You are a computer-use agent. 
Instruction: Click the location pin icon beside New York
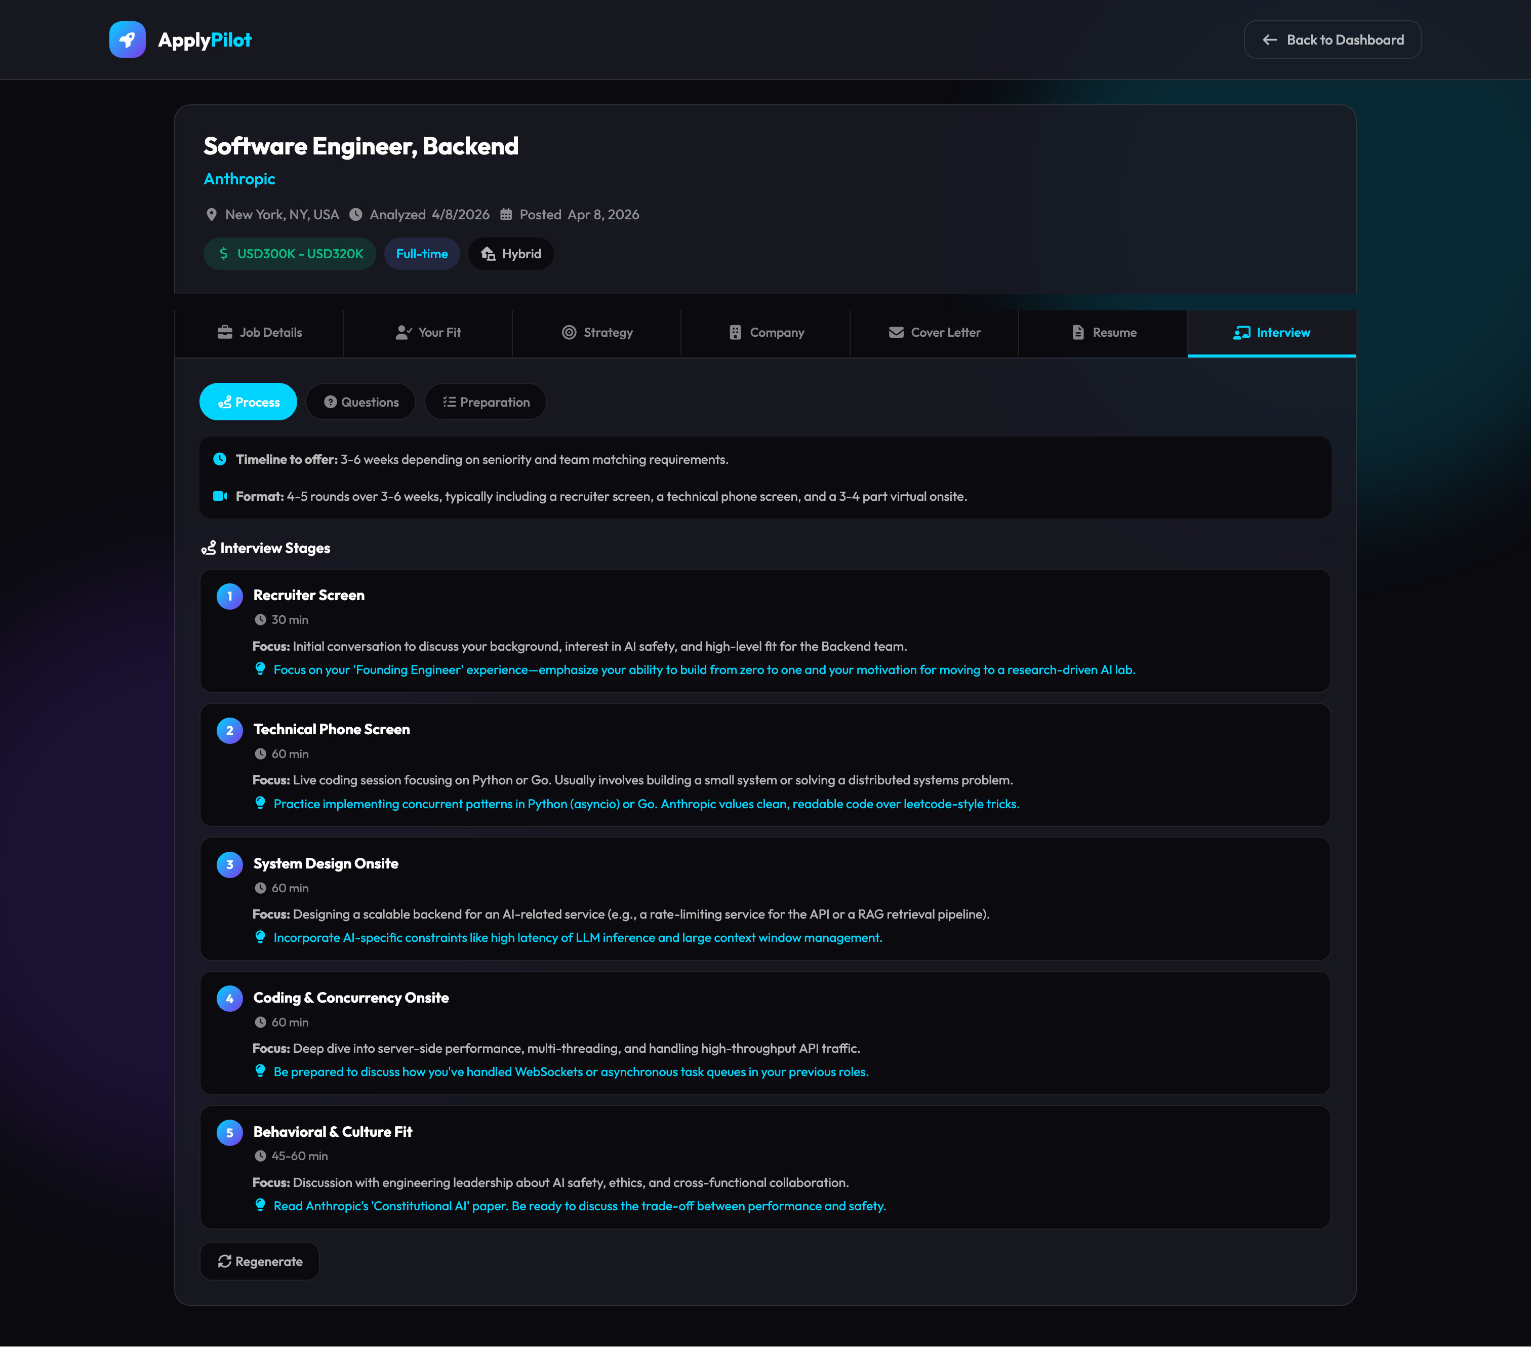pyautogui.click(x=211, y=214)
